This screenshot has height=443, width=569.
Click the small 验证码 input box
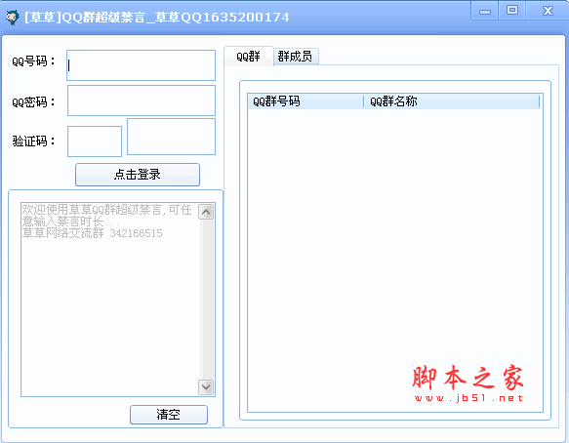pos(95,141)
